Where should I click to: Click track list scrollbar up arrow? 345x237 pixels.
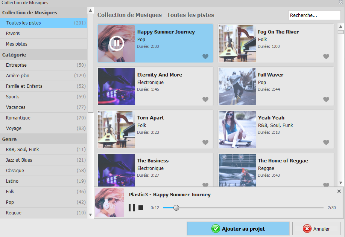[340, 26]
